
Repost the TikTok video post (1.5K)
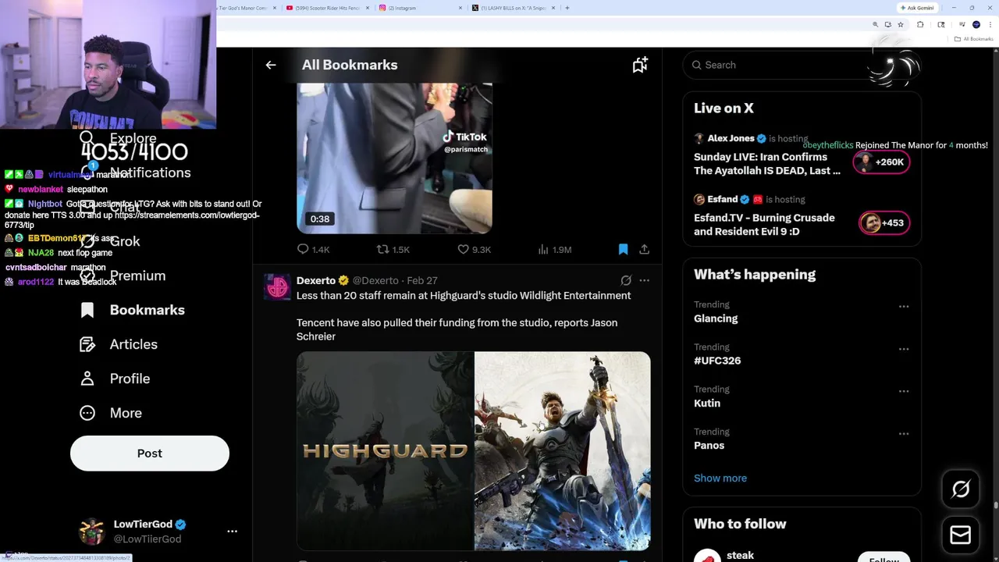pyautogui.click(x=393, y=249)
